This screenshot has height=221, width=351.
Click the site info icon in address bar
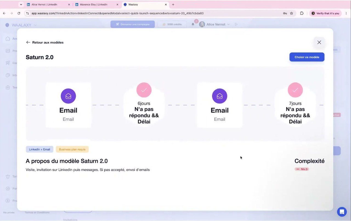(27, 13)
